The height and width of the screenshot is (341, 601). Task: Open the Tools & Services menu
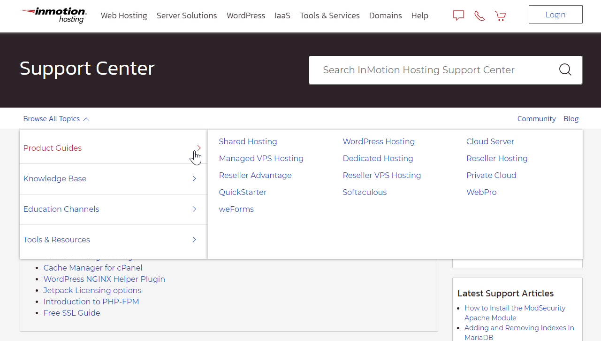click(x=329, y=15)
